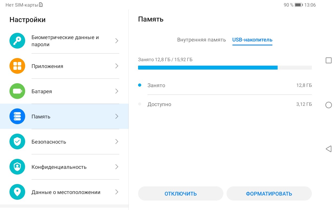This screenshot has height=210, width=336.
Task: Tap the square recent apps navigation icon
Action: tap(328, 60)
